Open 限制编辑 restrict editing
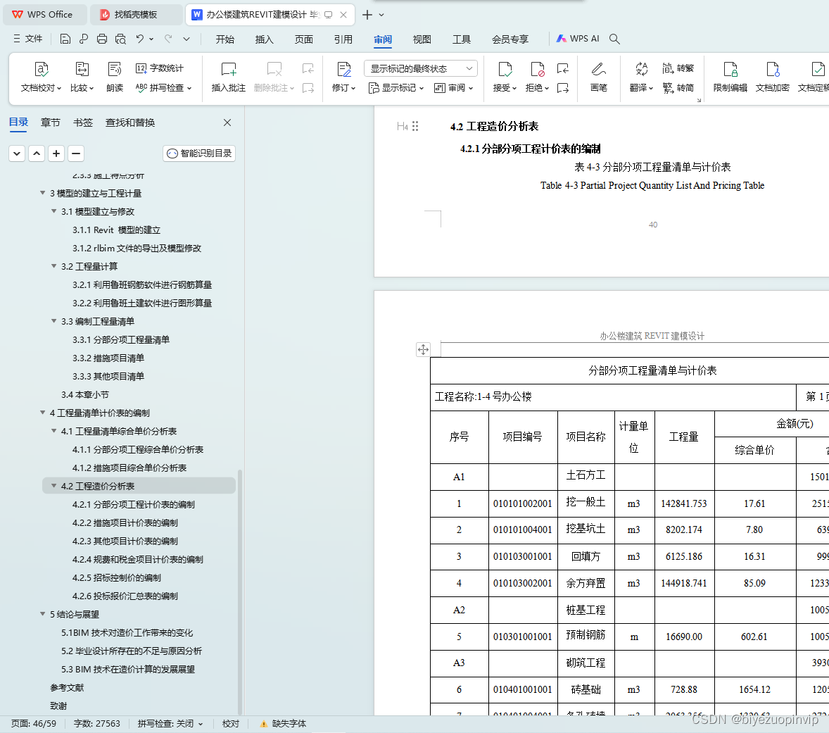Viewport: 829px width, 733px height. [730, 77]
